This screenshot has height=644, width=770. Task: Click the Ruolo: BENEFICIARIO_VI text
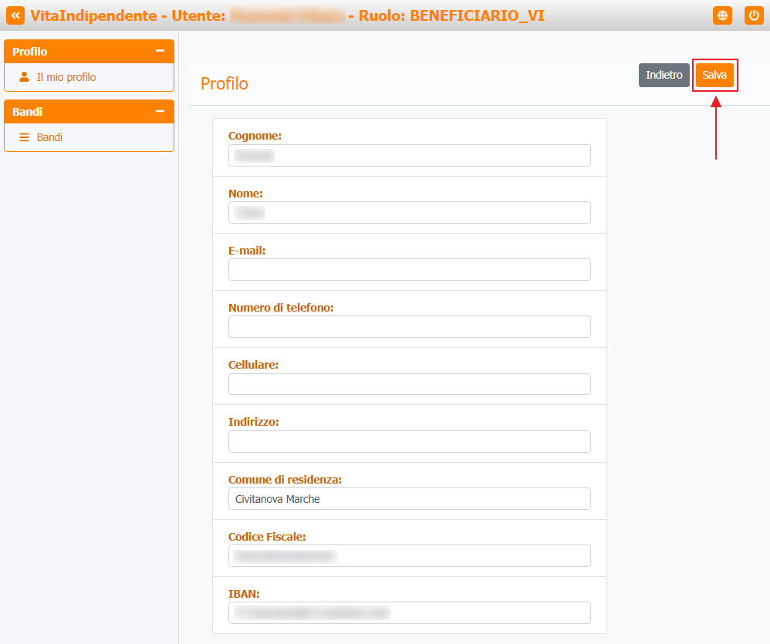point(451,15)
